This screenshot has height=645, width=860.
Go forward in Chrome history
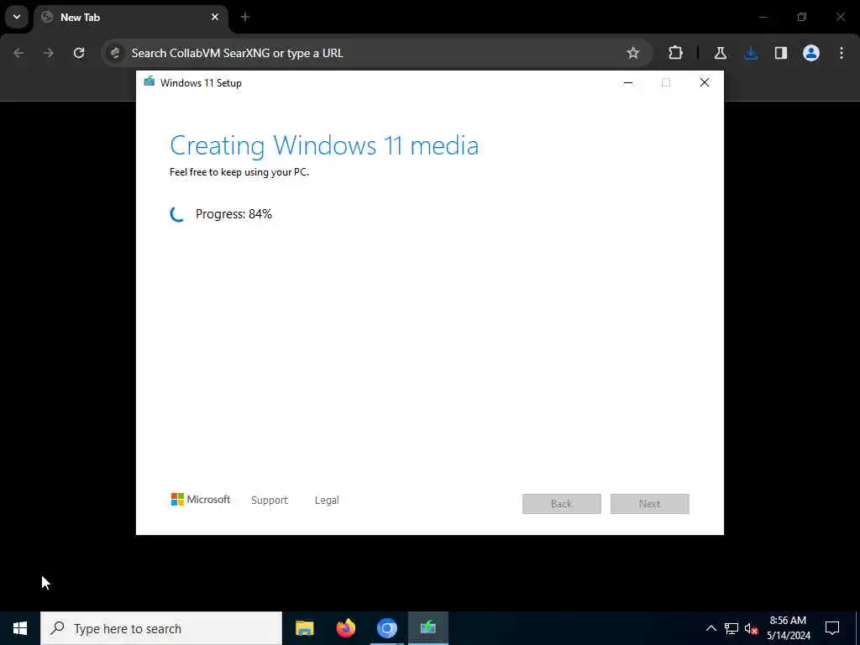click(x=49, y=53)
